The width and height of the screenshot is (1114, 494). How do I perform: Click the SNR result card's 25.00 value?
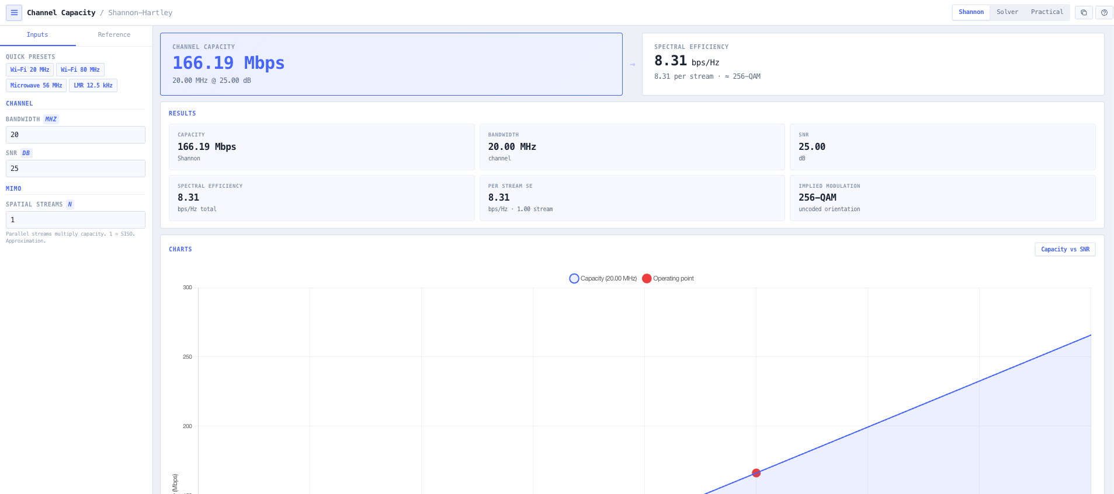click(x=812, y=147)
